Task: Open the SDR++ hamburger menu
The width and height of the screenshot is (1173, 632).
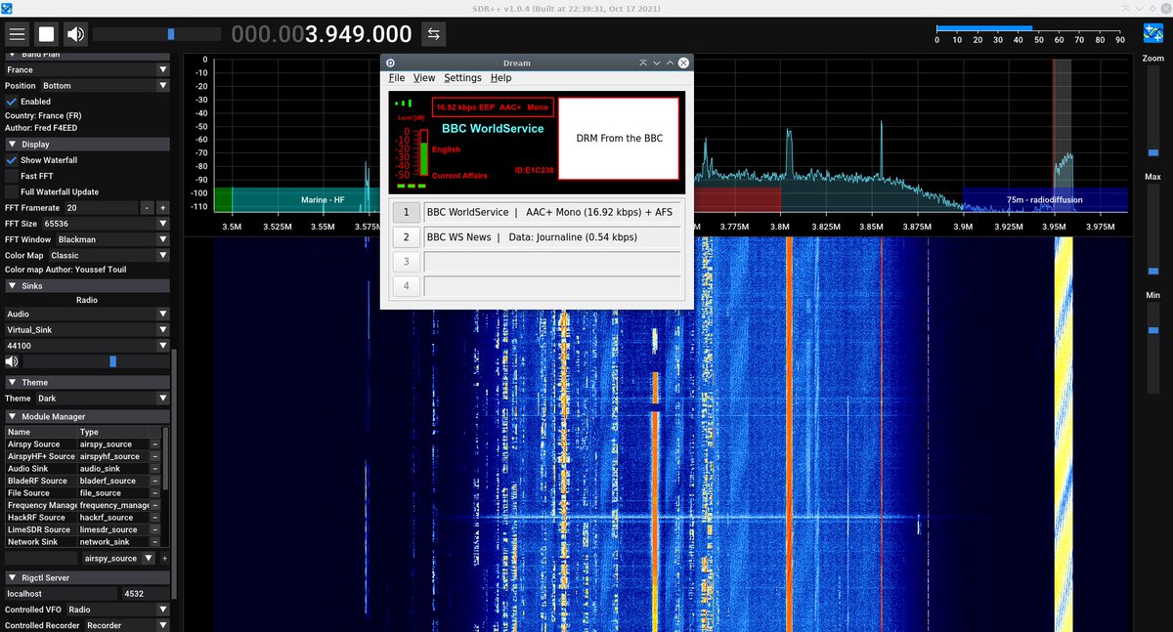Action: [x=17, y=33]
